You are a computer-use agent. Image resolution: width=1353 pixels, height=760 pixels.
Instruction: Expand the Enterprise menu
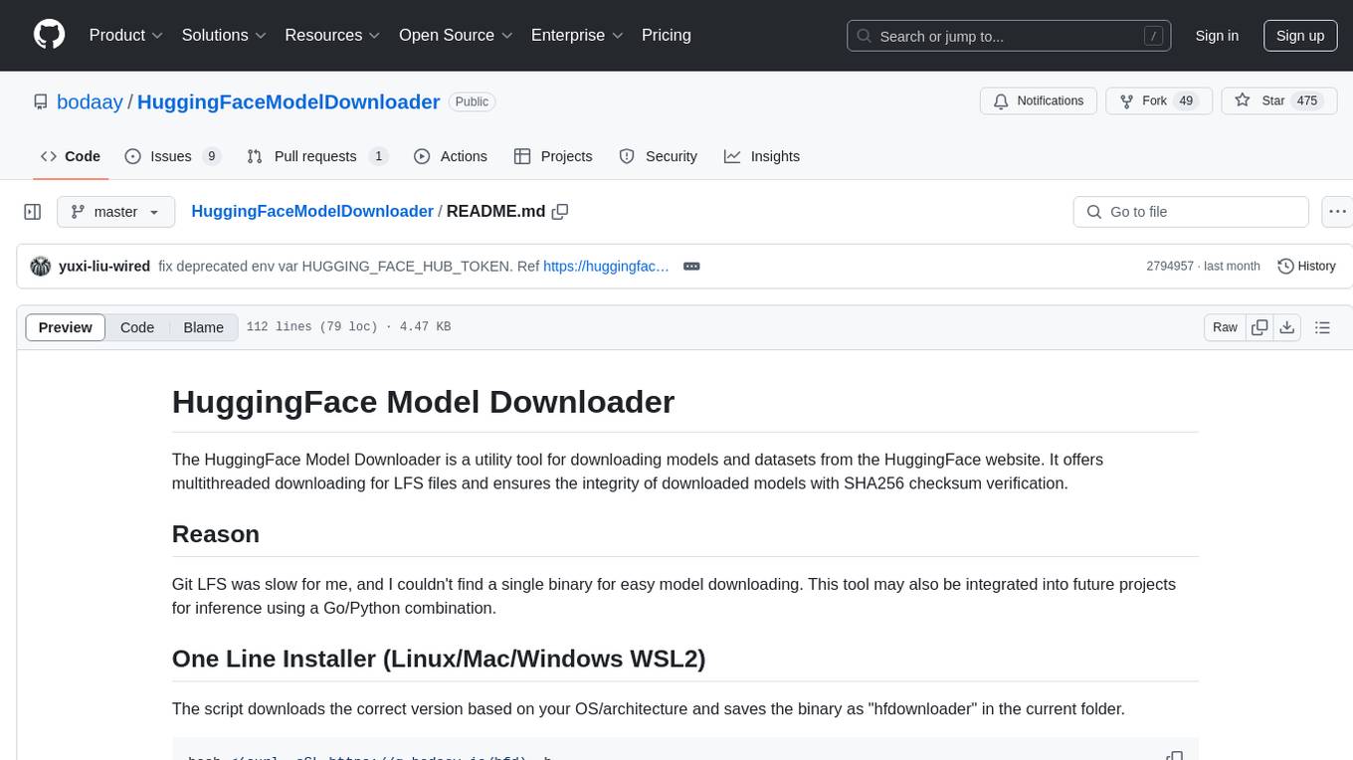577,35
